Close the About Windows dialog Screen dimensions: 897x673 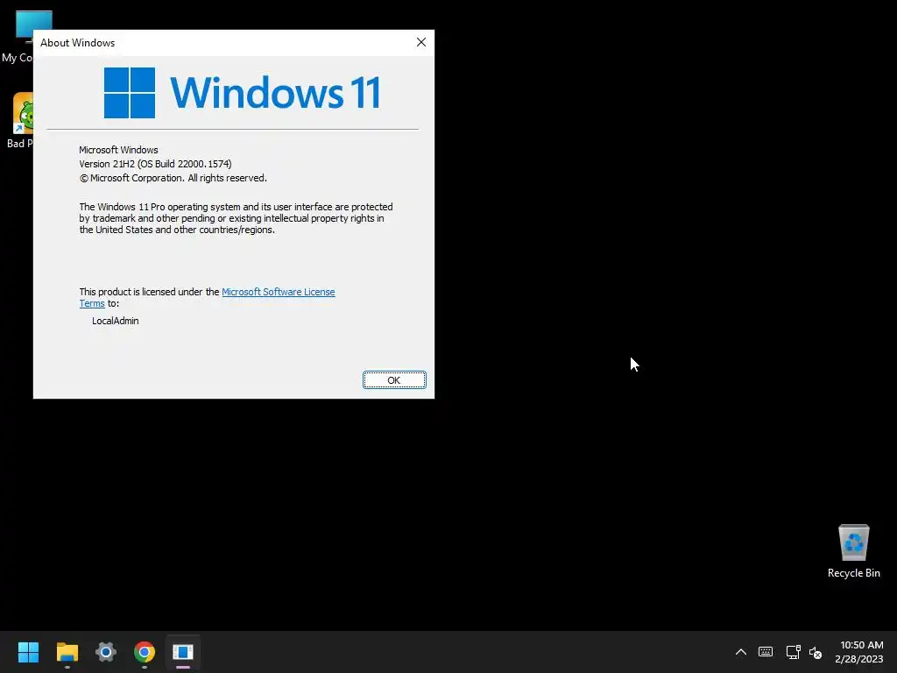point(421,42)
